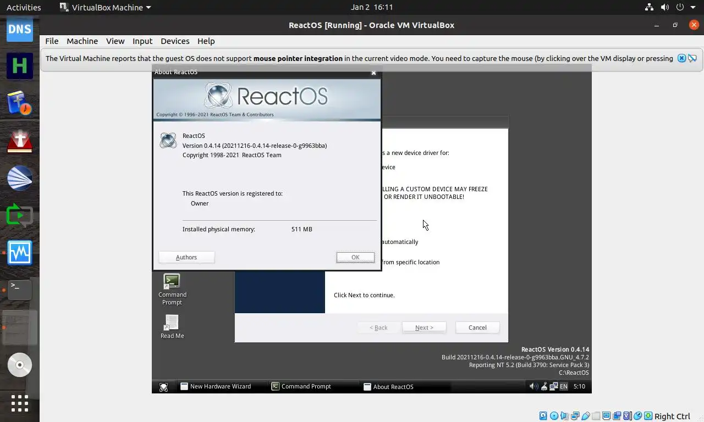Viewport: 704px width, 422px height.
Task: Open Terminal from the Ubuntu dock
Action: (20, 290)
